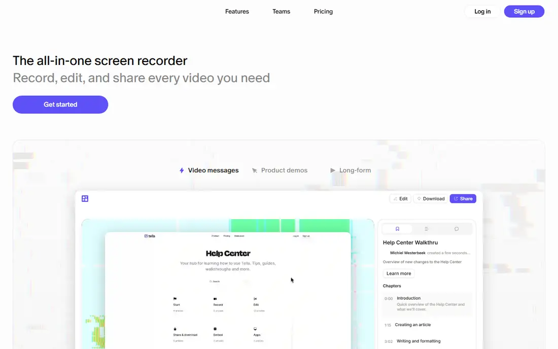Open the transcript lines tab icon

[426, 229]
